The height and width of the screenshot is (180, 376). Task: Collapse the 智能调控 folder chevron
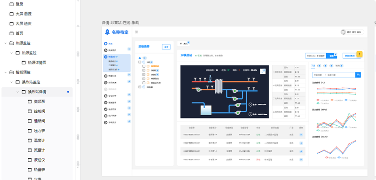(x=5, y=72)
